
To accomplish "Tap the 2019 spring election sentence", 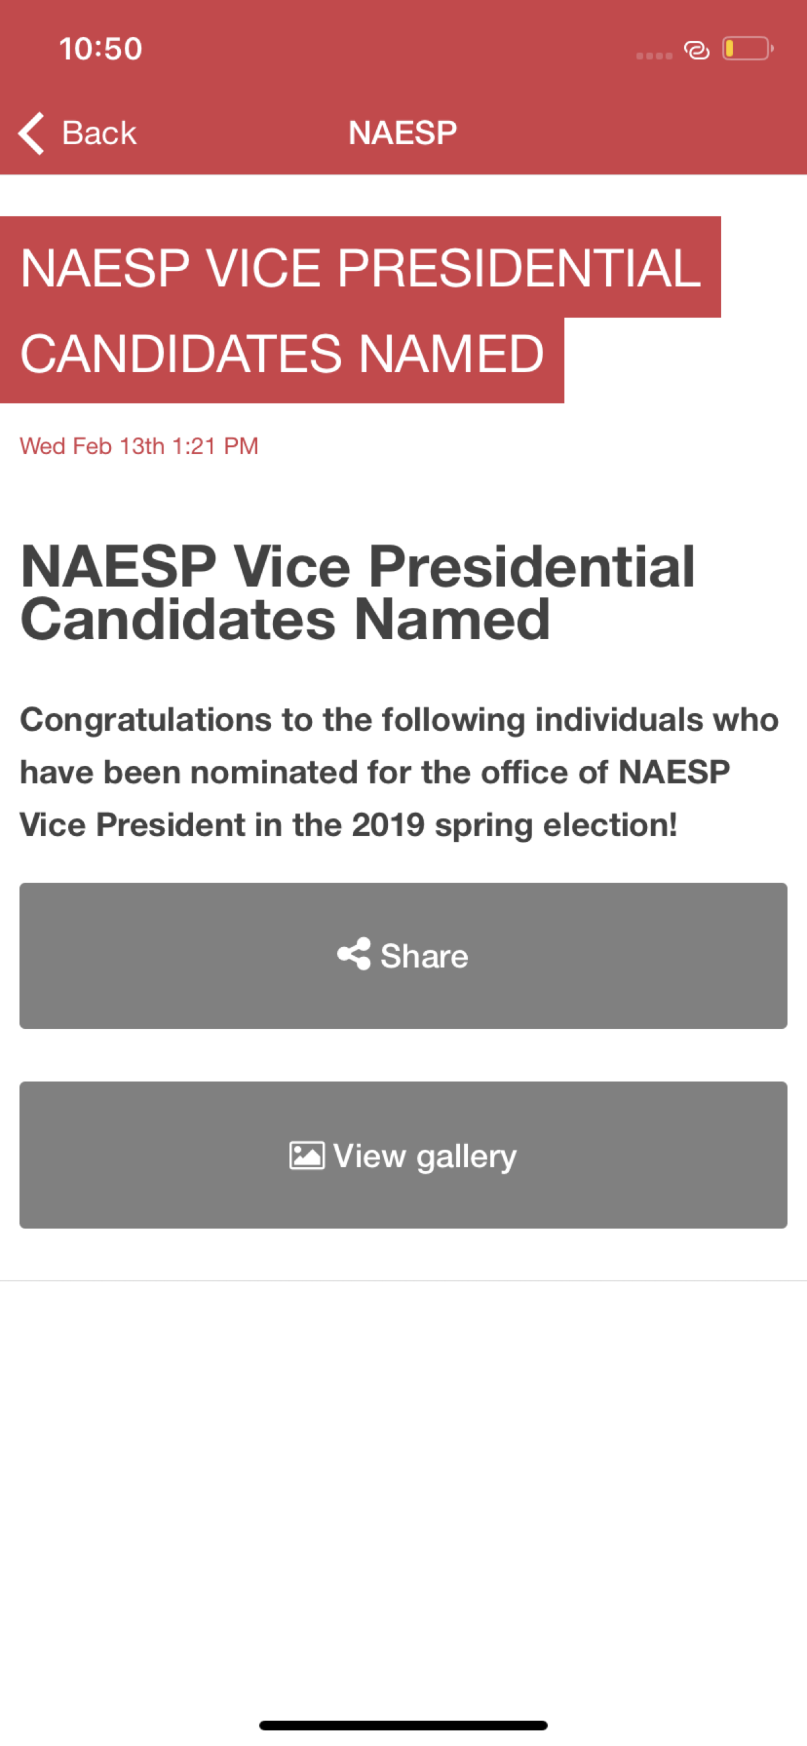I will tap(348, 825).
